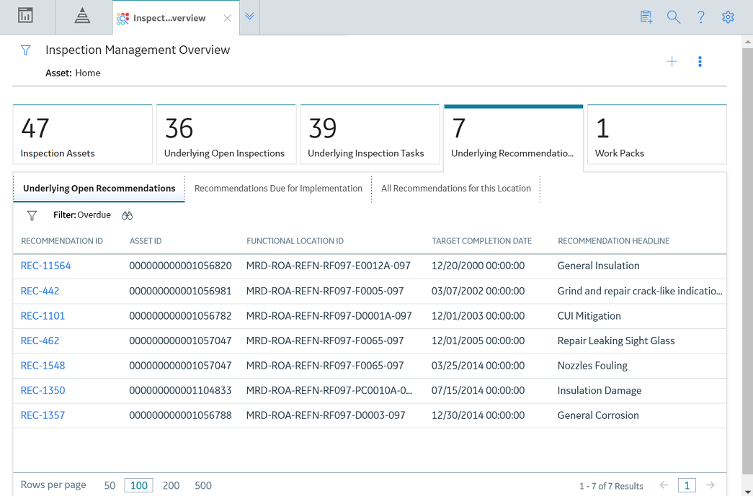Click the 'General Corrosion' headline cell
This screenshot has height=496, width=753.
(598, 415)
